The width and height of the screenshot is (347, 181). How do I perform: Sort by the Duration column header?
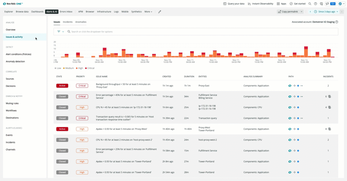click(x=189, y=76)
